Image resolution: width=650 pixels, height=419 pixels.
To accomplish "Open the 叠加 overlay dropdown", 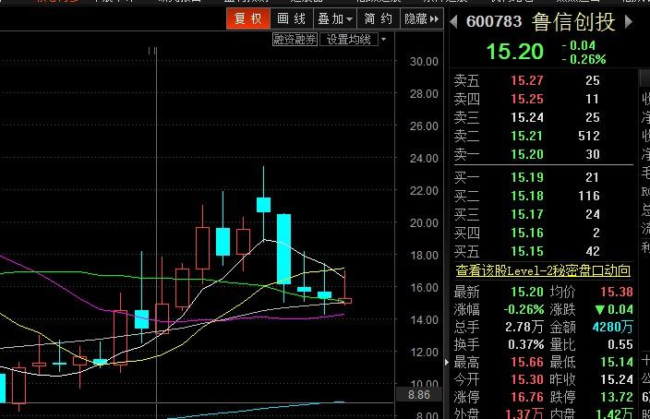I will click(x=334, y=18).
